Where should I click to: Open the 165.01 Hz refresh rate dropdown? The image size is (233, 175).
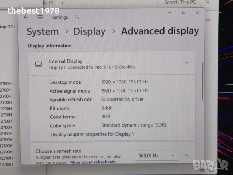[157, 155]
